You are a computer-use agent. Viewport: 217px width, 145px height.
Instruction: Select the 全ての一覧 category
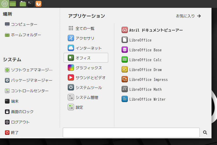(x=86, y=28)
